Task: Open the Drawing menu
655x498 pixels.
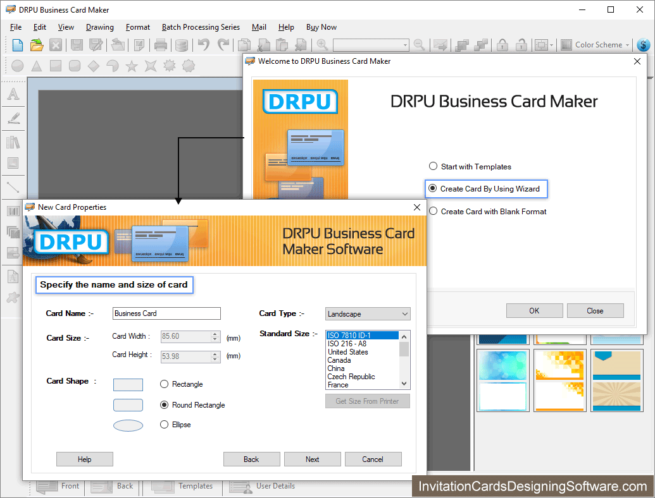Action: 100,27
